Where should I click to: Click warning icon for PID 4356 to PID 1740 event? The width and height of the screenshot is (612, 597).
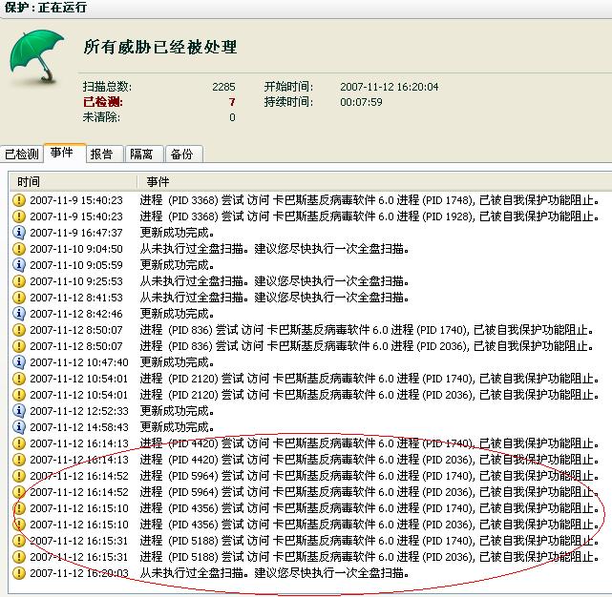click(19, 508)
